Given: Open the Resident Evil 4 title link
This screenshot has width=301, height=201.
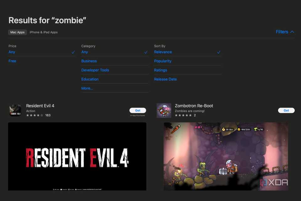Looking at the screenshot, I should 40,106.
